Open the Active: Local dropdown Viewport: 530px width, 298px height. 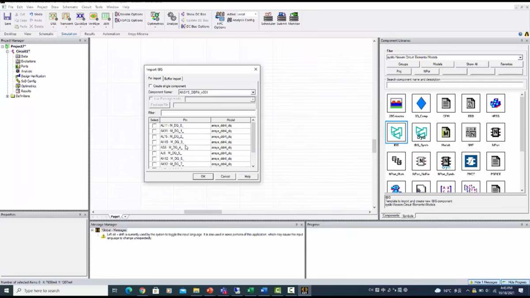(x=255, y=14)
